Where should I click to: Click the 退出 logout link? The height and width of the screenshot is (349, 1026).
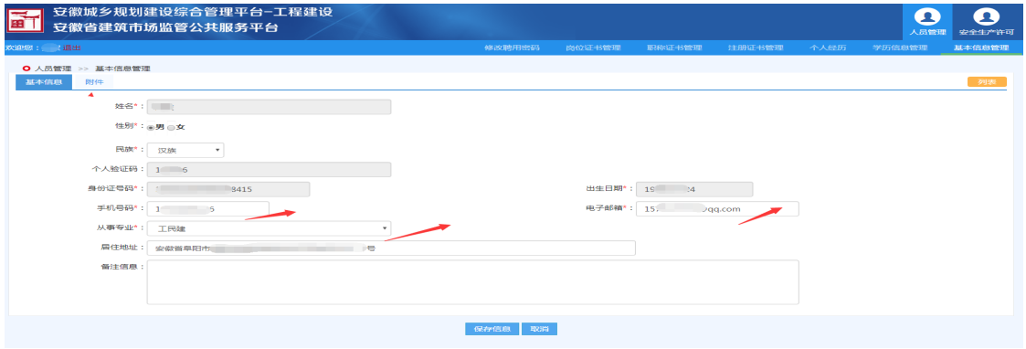[x=72, y=48]
